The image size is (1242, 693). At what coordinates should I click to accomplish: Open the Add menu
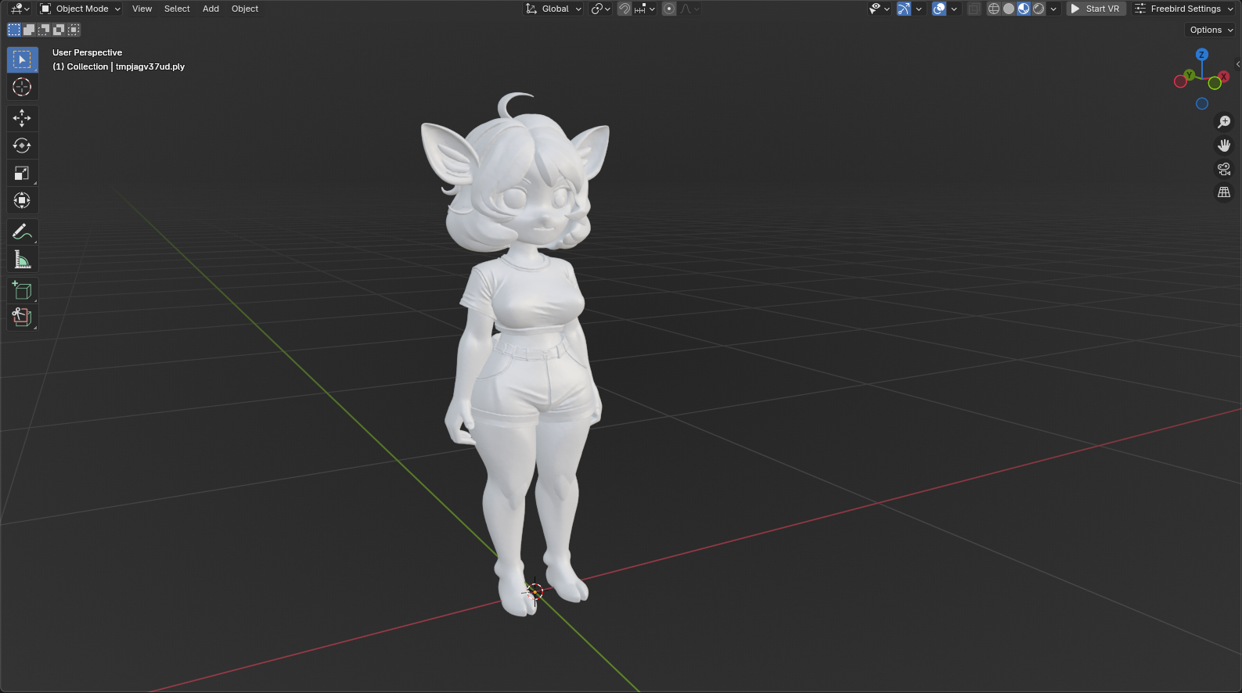tap(211, 9)
